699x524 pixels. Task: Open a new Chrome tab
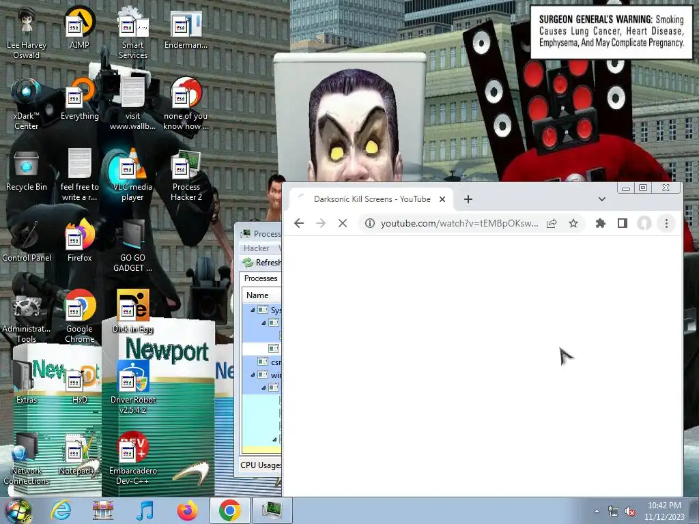tap(468, 199)
